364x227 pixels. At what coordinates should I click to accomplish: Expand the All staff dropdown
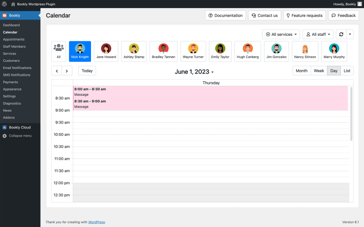coord(318,35)
